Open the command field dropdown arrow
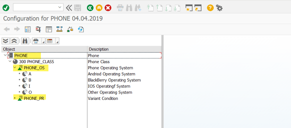 pyautogui.click(x=60, y=7)
